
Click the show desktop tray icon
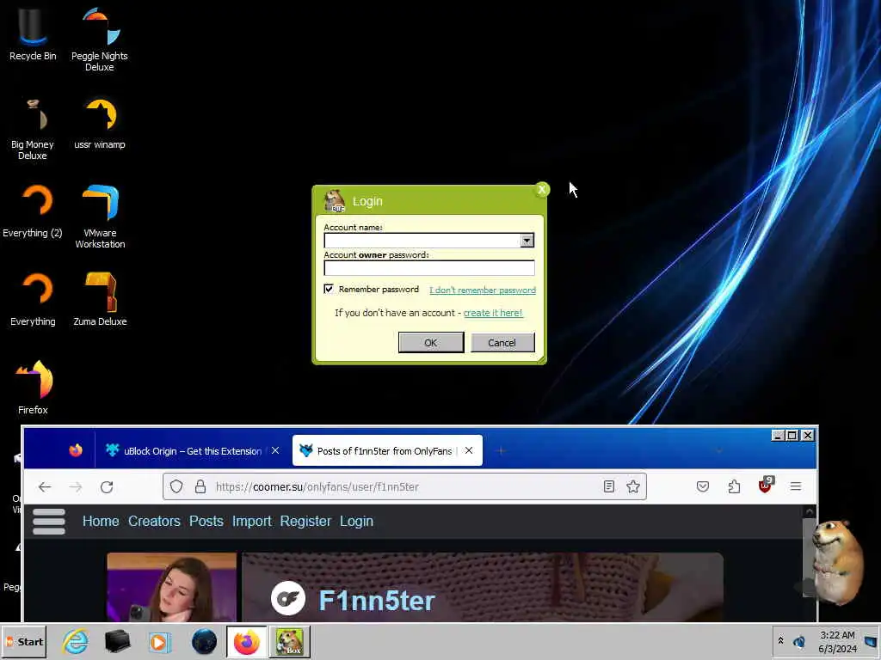[871, 641]
